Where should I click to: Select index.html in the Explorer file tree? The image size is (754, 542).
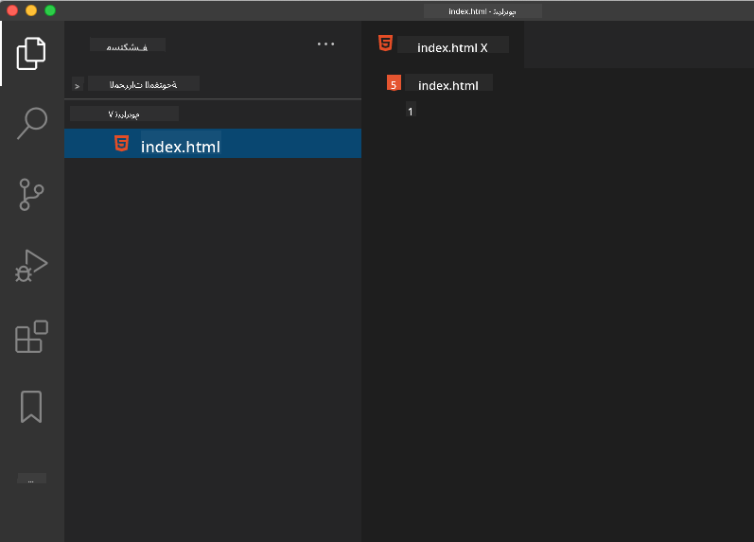[x=180, y=147]
